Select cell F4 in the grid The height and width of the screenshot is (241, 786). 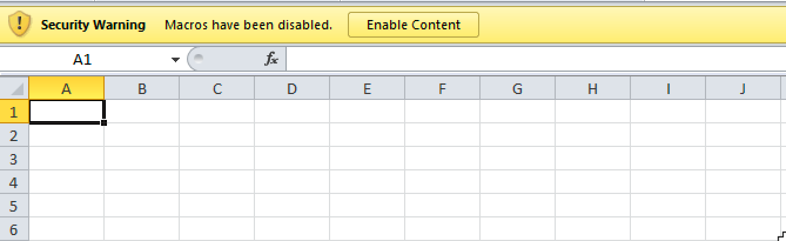pyautogui.click(x=442, y=182)
